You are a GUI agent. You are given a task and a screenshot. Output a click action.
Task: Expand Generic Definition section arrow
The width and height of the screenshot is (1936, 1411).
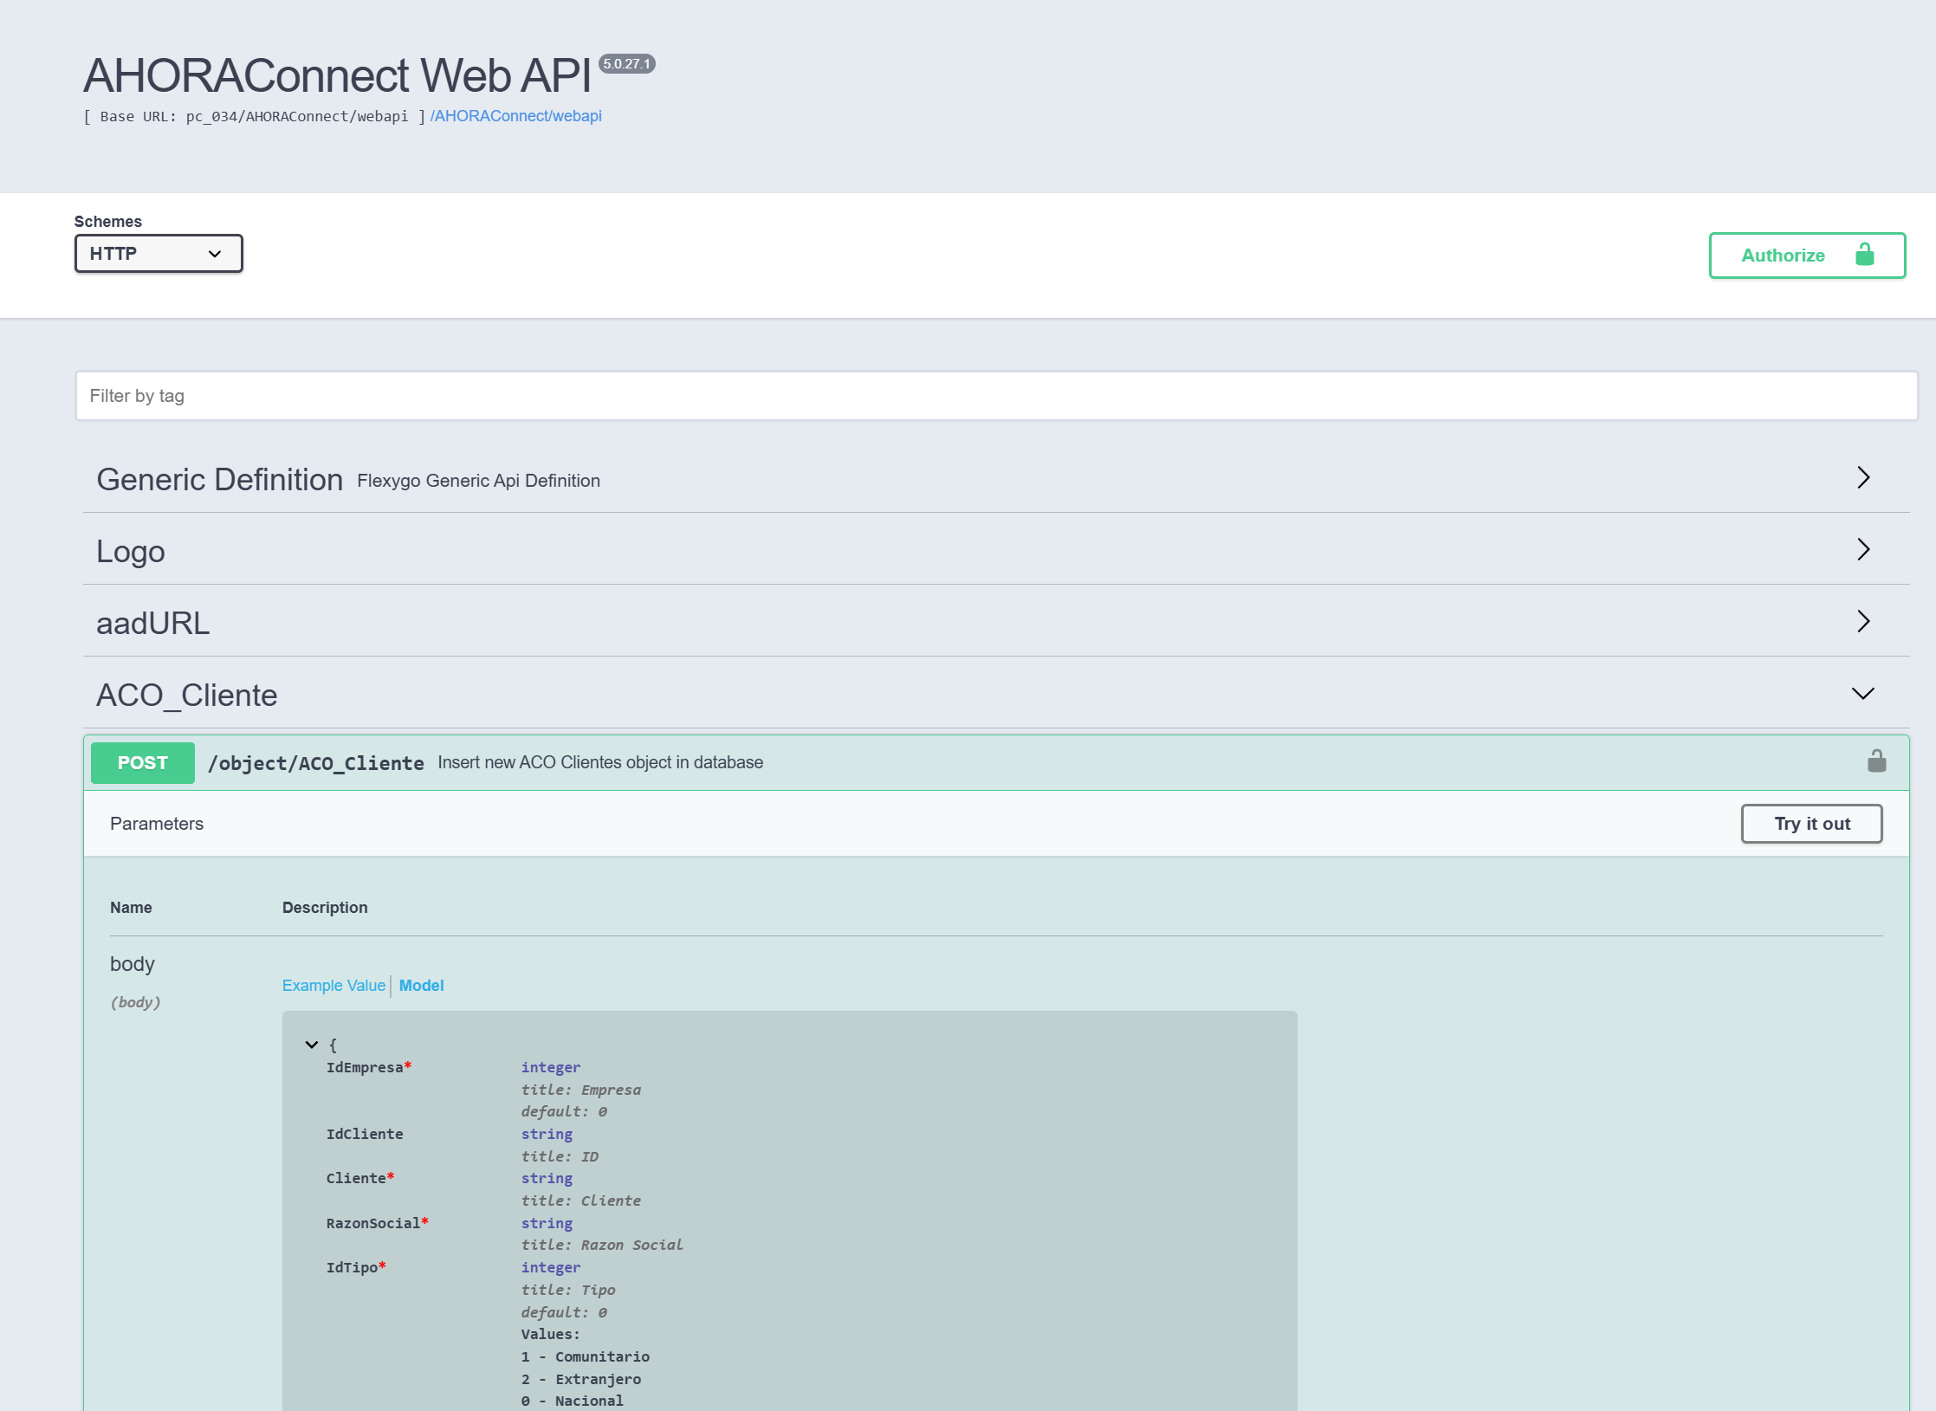(x=1863, y=478)
